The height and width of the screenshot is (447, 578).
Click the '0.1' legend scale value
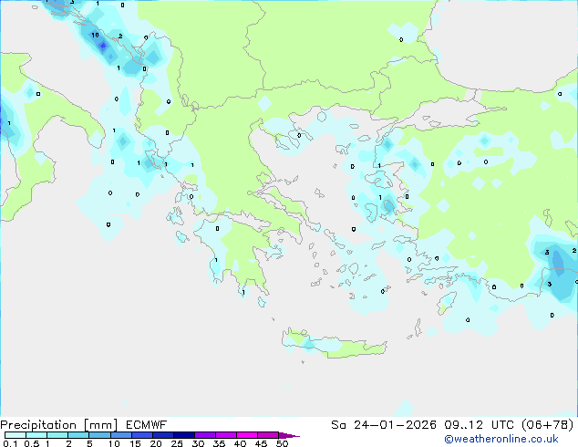pyautogui.click(x=10, y=443)
